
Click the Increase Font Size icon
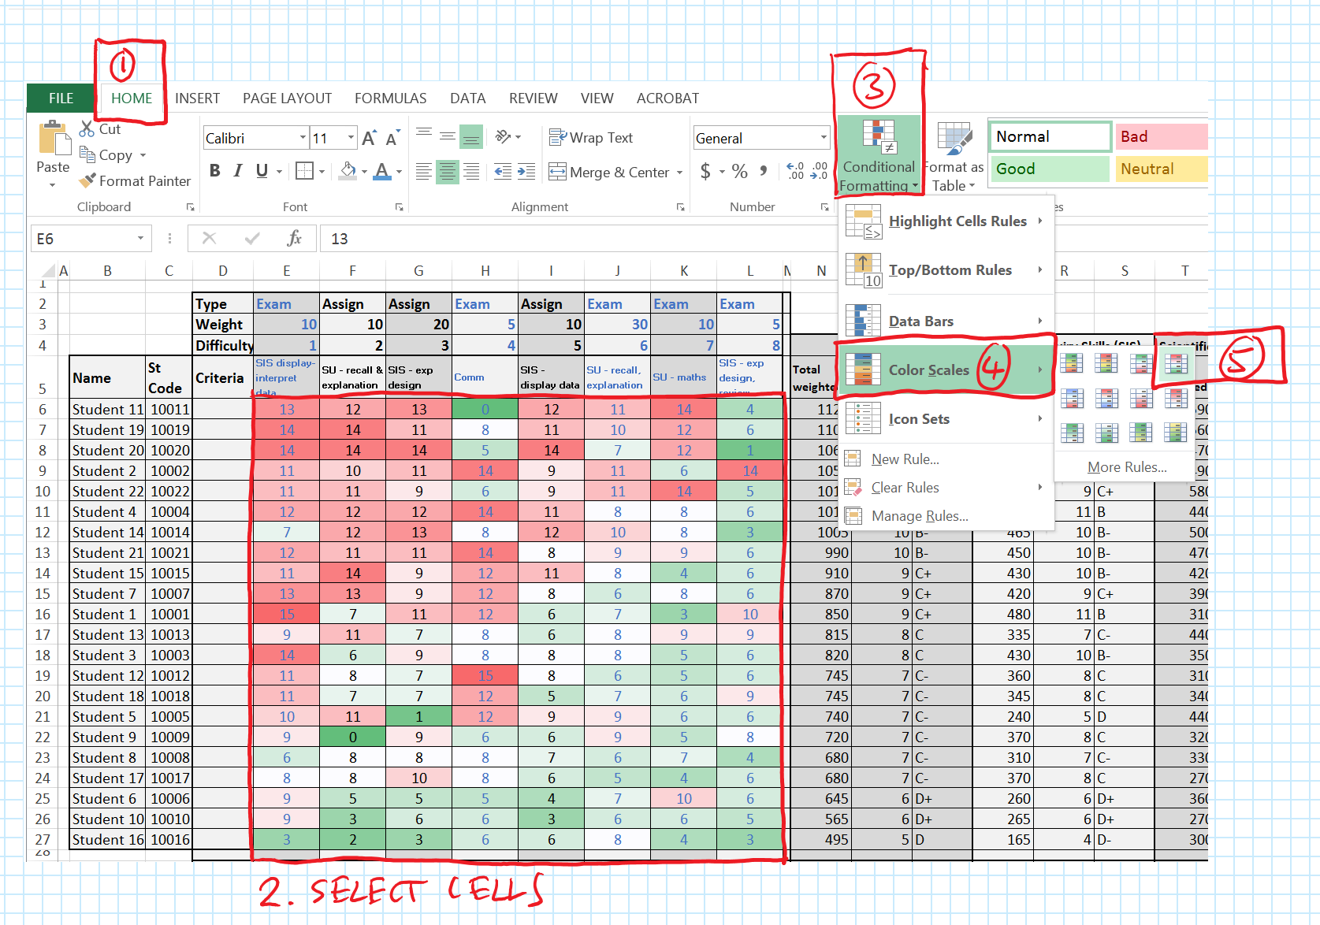point(369,139)
